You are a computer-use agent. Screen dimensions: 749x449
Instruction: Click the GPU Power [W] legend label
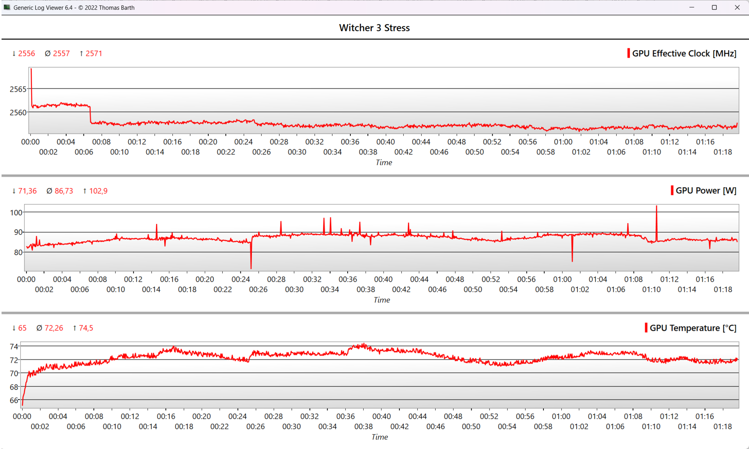(706, 190)
